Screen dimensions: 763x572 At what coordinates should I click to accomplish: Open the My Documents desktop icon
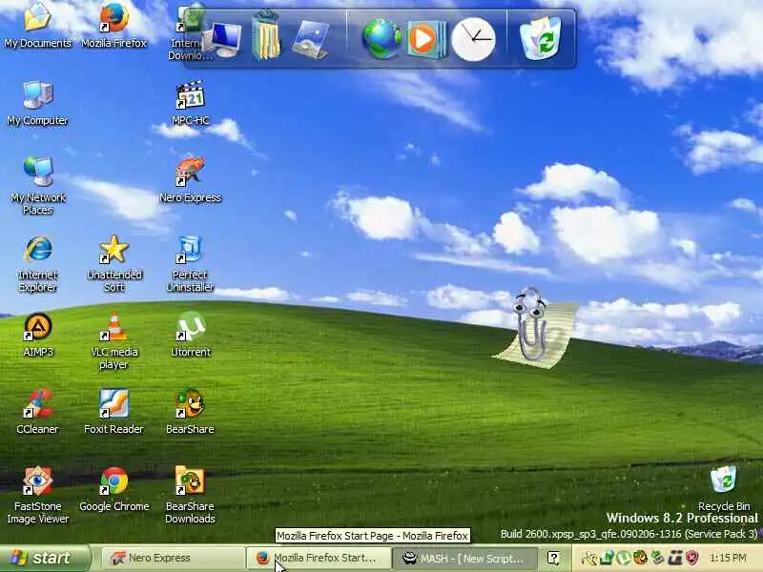[37, 26]
